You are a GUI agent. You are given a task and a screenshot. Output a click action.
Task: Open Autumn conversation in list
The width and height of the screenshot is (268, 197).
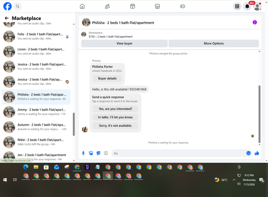tap(36, 127)
